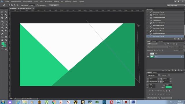Open Chrome from Windows taskbar
This screenshot has width=185, height=104.
54,102
